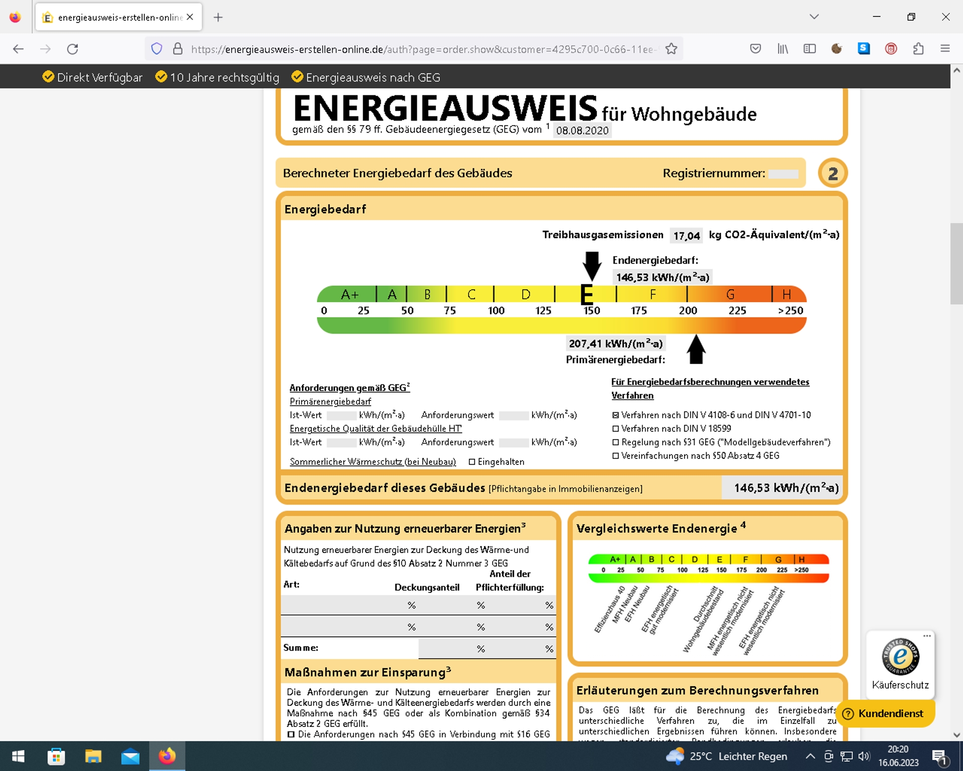Check Regelung nach §31 GEG Modellgebäudeverfahren
Viewport: 963px width, 771px height.
pos(615,442)
